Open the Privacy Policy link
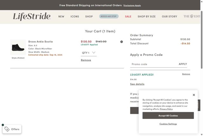Image resolution: width=203 pixels, height=136 pixels. point(166,109)
